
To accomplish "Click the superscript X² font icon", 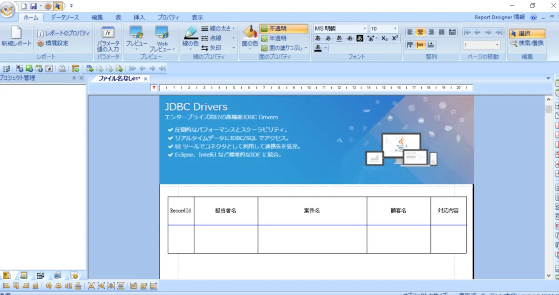I will [395, 39].
